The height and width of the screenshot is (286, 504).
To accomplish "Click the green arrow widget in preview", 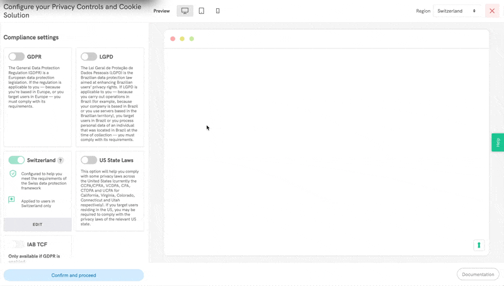I will (479, 245).
